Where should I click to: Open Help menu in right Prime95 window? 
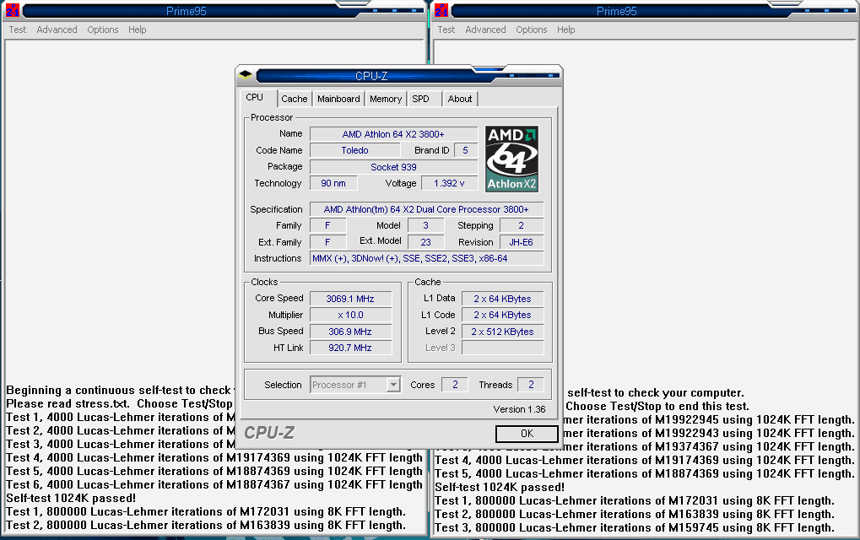click(x=566, y=30)
